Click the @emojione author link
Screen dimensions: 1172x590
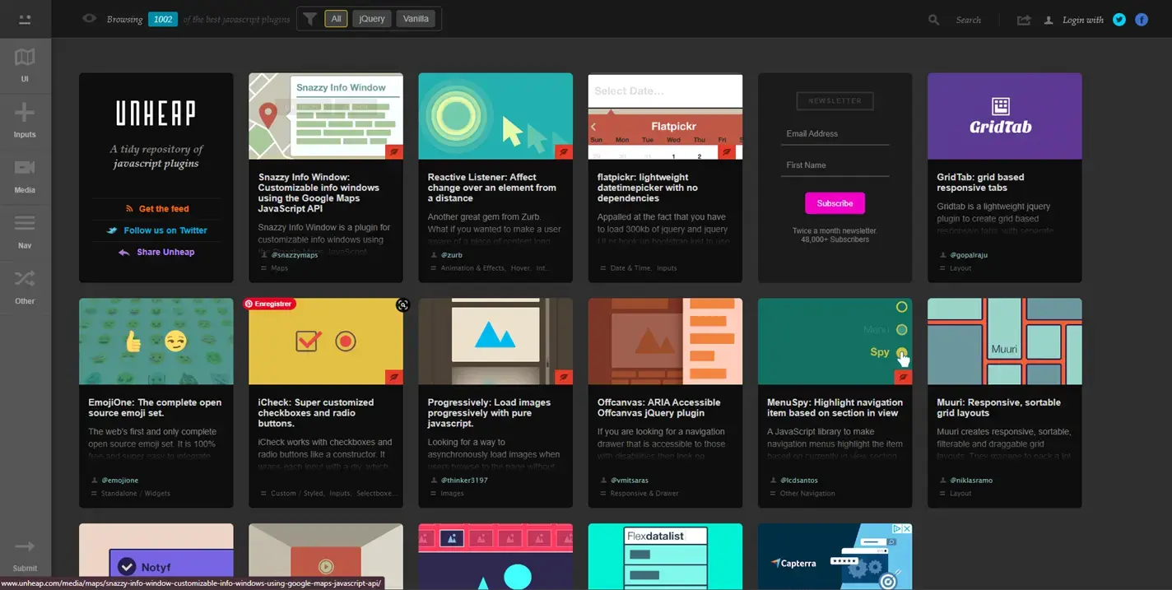click(x=119, y=481)
